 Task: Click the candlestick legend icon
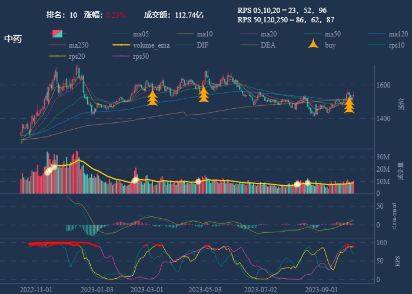click(x=57, y=34)
